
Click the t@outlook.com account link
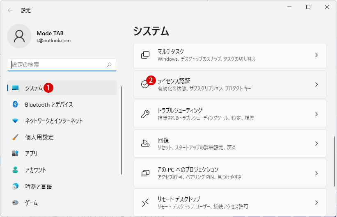click(x=53, y=41)
